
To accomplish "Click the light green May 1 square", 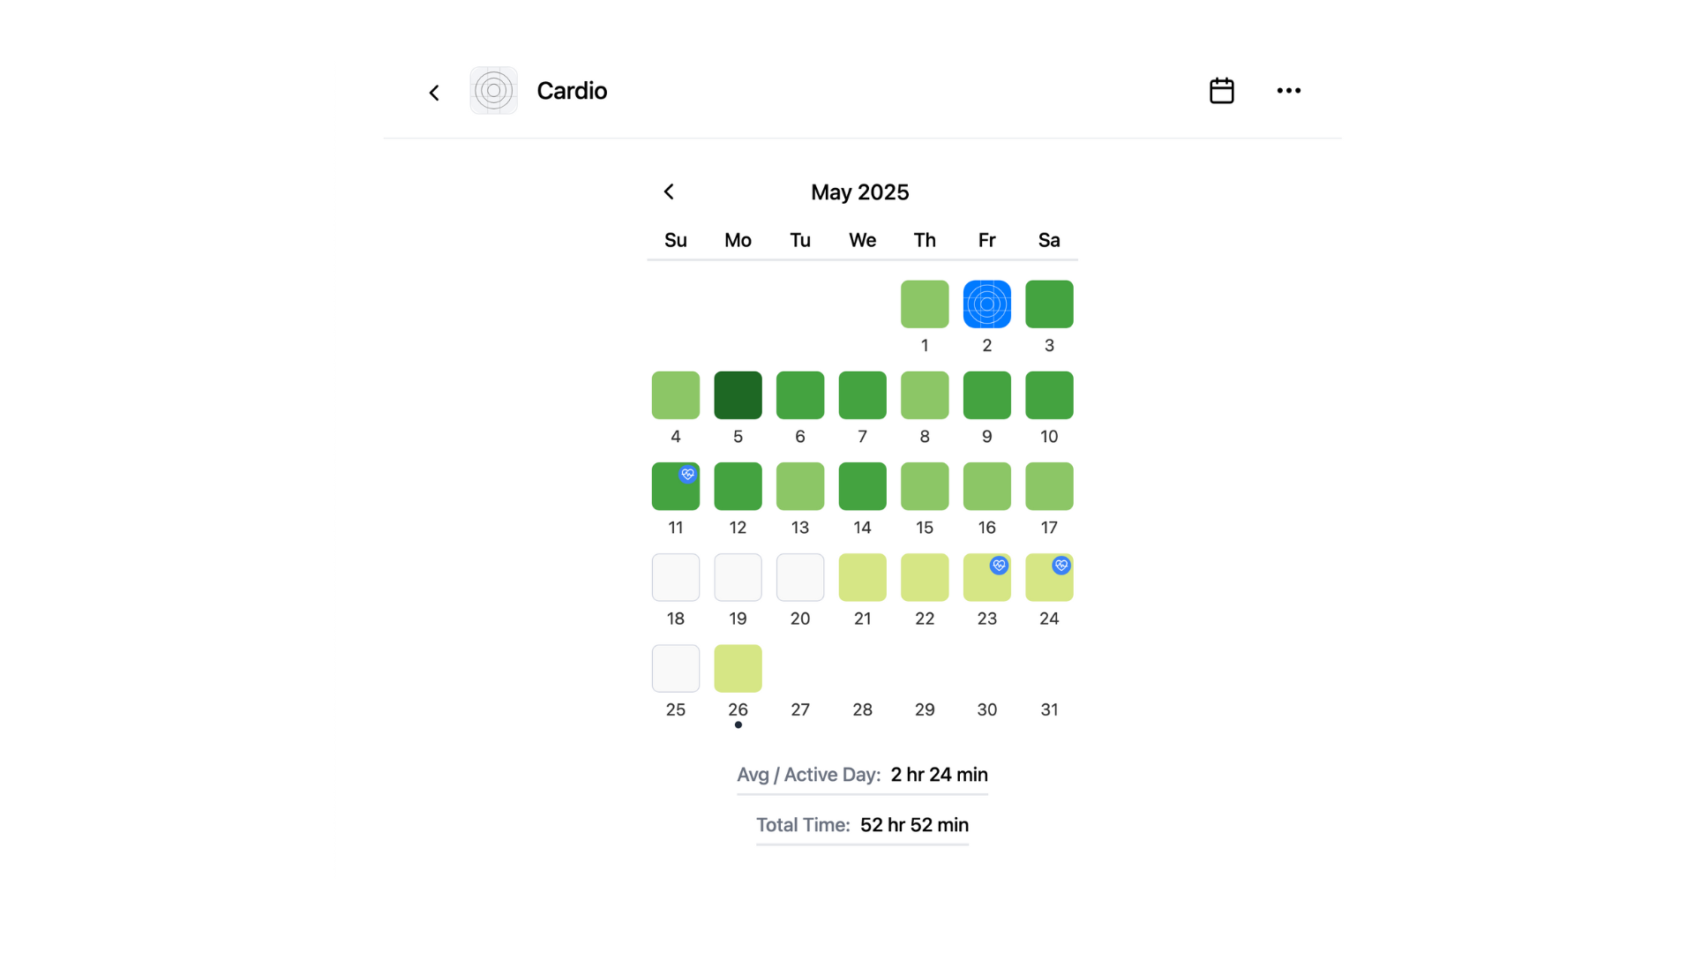I will click(924, 304).
